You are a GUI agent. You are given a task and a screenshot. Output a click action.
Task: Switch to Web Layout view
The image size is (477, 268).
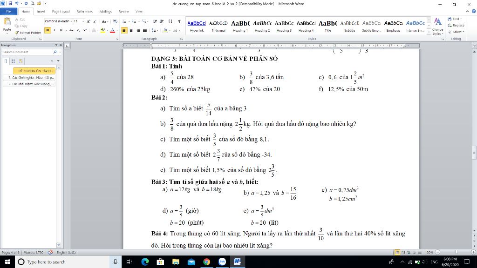pos(409,252)
